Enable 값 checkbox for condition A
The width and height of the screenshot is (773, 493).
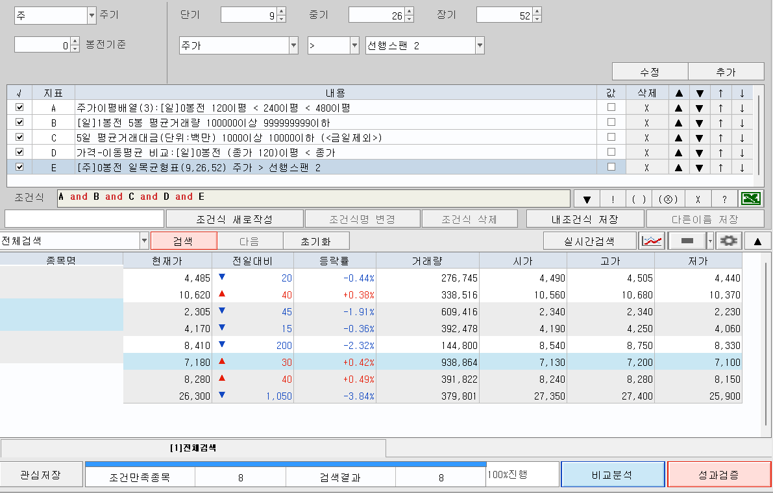[x=611, y=107]
